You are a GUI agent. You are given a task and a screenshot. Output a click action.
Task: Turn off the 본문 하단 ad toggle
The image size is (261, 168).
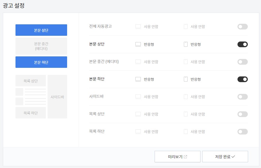[242, 79]
